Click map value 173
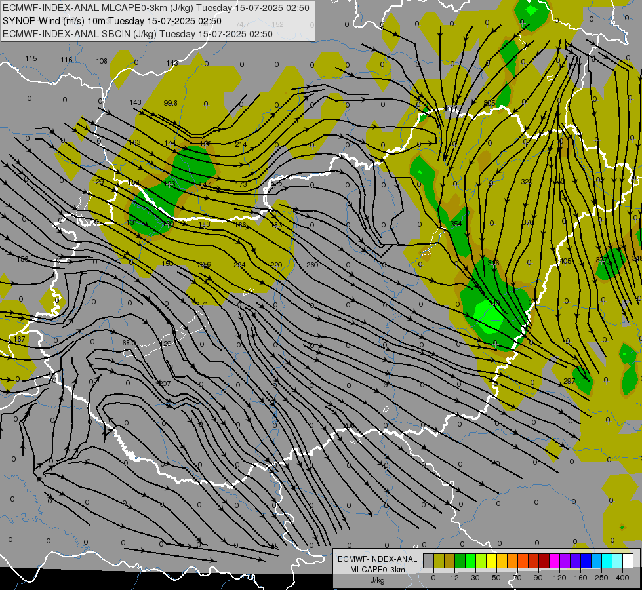This screenshot has width=642, height=590. [241, 184]
